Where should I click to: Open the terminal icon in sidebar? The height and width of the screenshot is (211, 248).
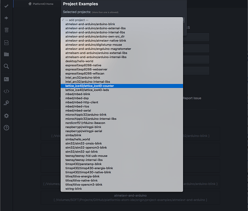[x=6, y=79]
